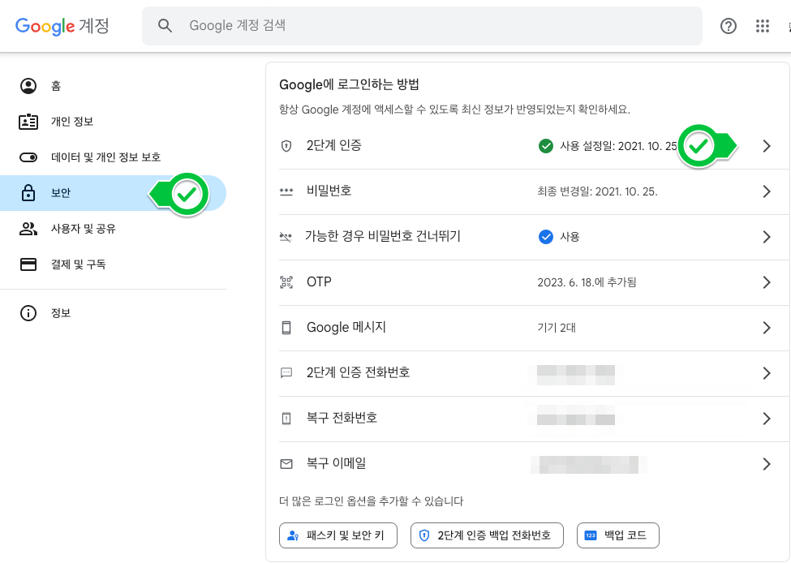Click the message icon beside 2단계 인증 전화번호
The width and height of the screenshot is (791, 563).
(x=286, y=373)
